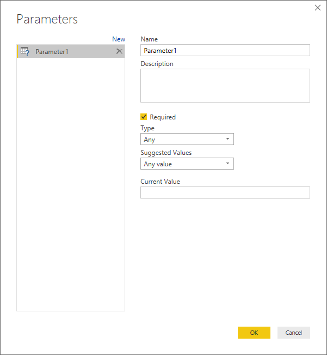Click the Current Value label
The height and width of the screenshot is (355, 327).
(x=160, y=182)
